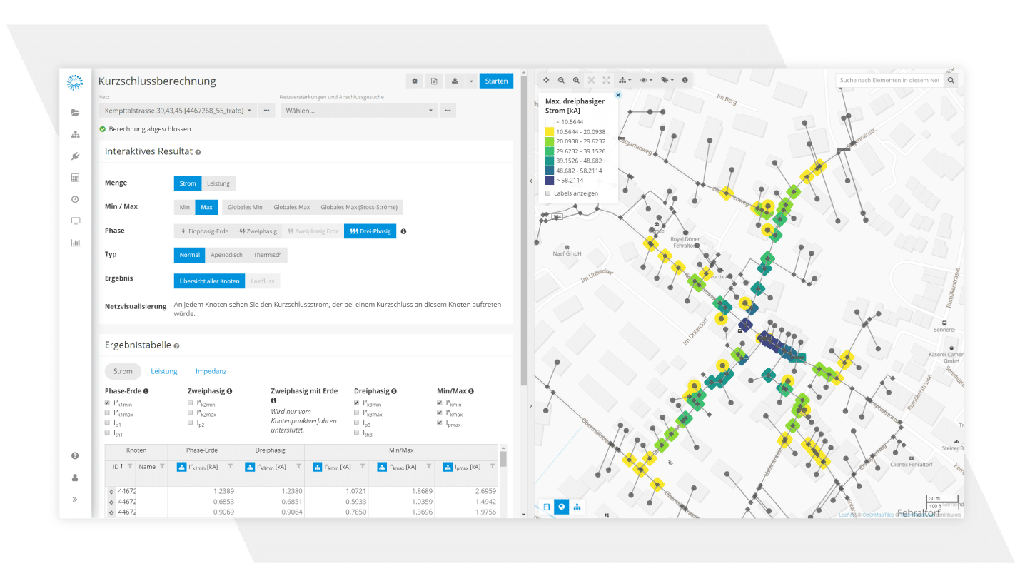This screenshot has width=1020, height=586.
Task: Uncheck Ipmax under Min/Max
Action: click(440, 423)
